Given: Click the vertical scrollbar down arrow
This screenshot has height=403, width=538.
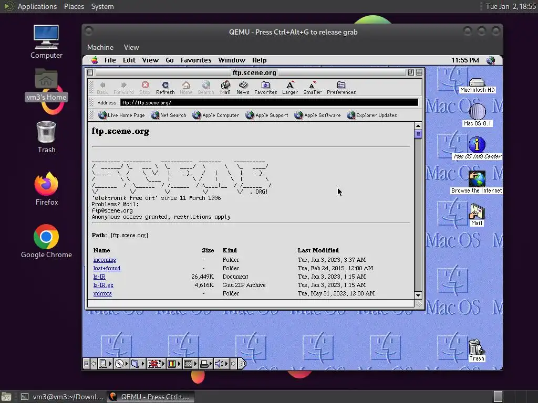Looking at the screenshot, I should click(x=418, y=295).
